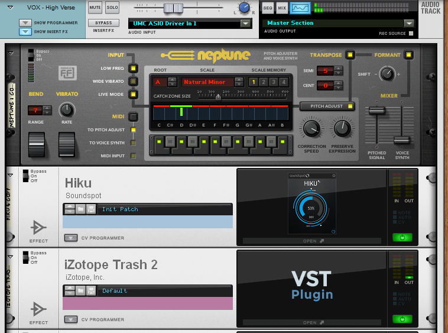Browse Hiku patches with folder icon
Image resolution: width=448 pixels, height=333 pixels.
[x=81, y=209]
